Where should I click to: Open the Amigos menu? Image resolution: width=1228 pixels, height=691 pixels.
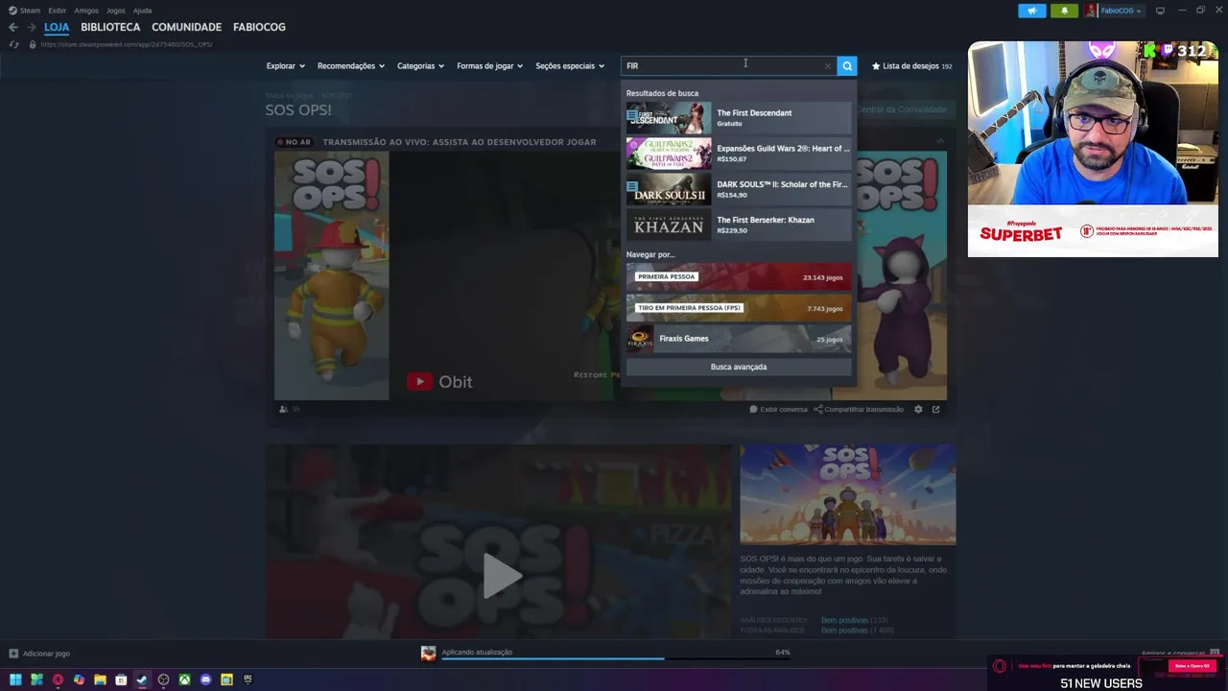click(86, 11)
